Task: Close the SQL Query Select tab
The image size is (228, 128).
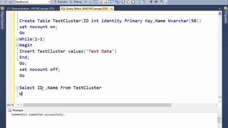Action: pos(112,9)
